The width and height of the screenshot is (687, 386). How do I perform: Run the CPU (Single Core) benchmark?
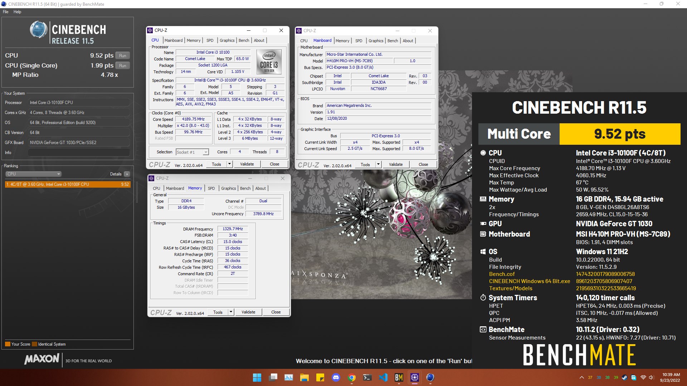(x=122, y=66)
